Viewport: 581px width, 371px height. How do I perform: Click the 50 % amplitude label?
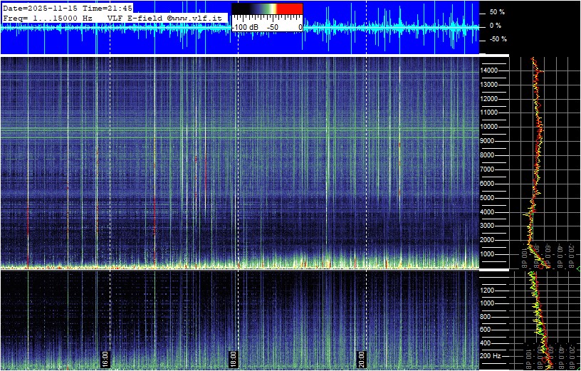click(x=497, y=12)
